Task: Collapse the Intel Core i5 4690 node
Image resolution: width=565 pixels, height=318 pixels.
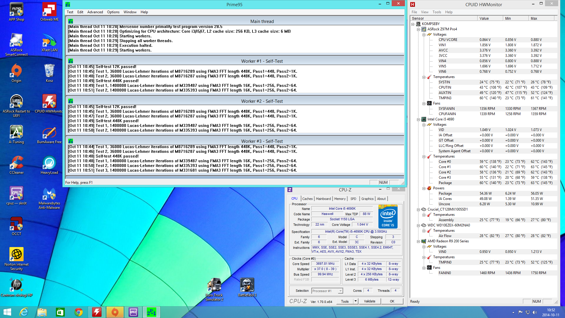Action: [x=418, y=120]
